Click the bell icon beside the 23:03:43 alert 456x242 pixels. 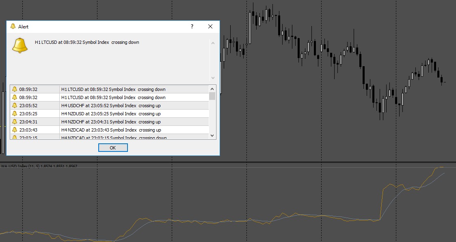(x=15, y=130)
